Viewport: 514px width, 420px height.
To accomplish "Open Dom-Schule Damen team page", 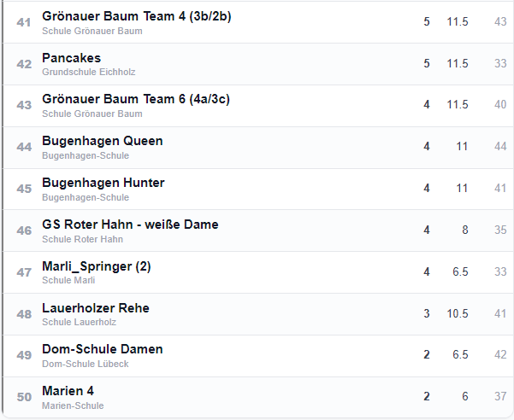I will coord(102,349).
